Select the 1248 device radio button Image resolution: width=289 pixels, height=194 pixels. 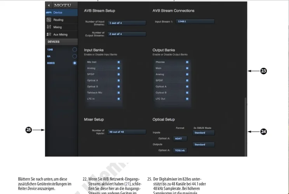click(x=75, y=50)
